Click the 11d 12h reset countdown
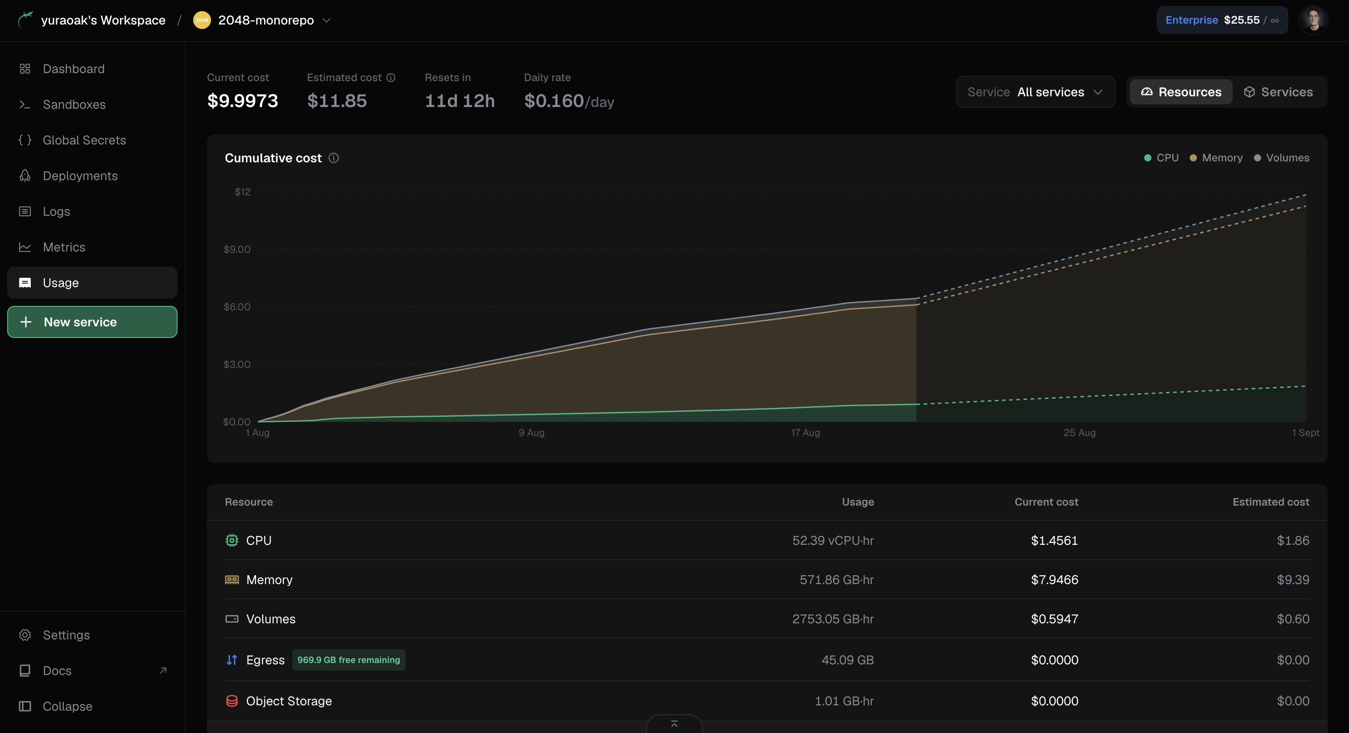The width and height of the screenshot is (1349, 733). pos(460,100)
